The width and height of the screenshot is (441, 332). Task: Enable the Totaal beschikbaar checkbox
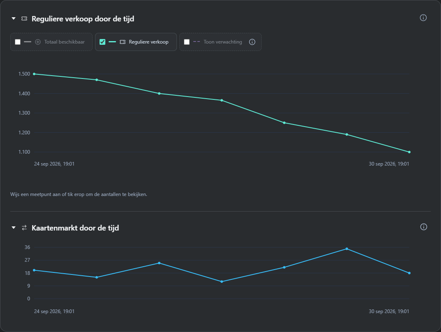pyautogui.click(x=18, y=42)
